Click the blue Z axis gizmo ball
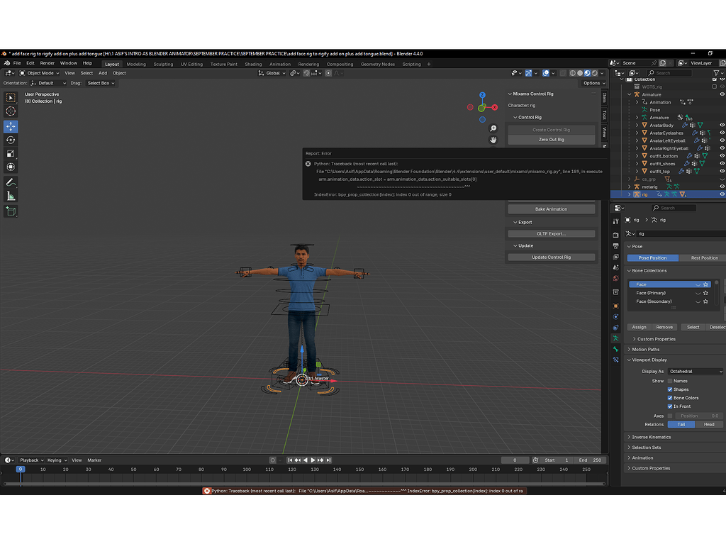This screenshot has width=726, height=544. (482, 95)
